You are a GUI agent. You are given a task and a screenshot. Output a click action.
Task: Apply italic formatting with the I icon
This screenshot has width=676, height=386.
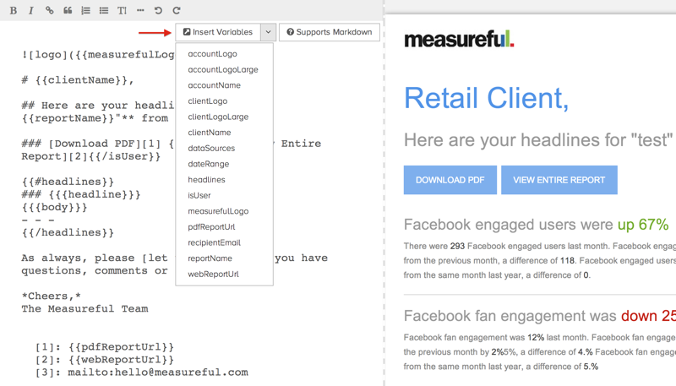pyautogui.click(x=31, y=11)
